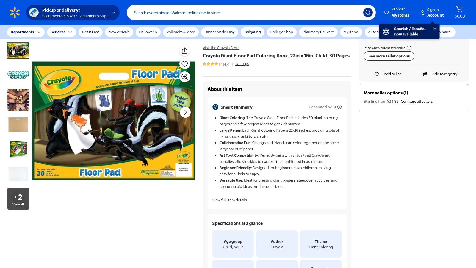Close the Spanish/Español notification
476x268 pixels.
(435, 29)
